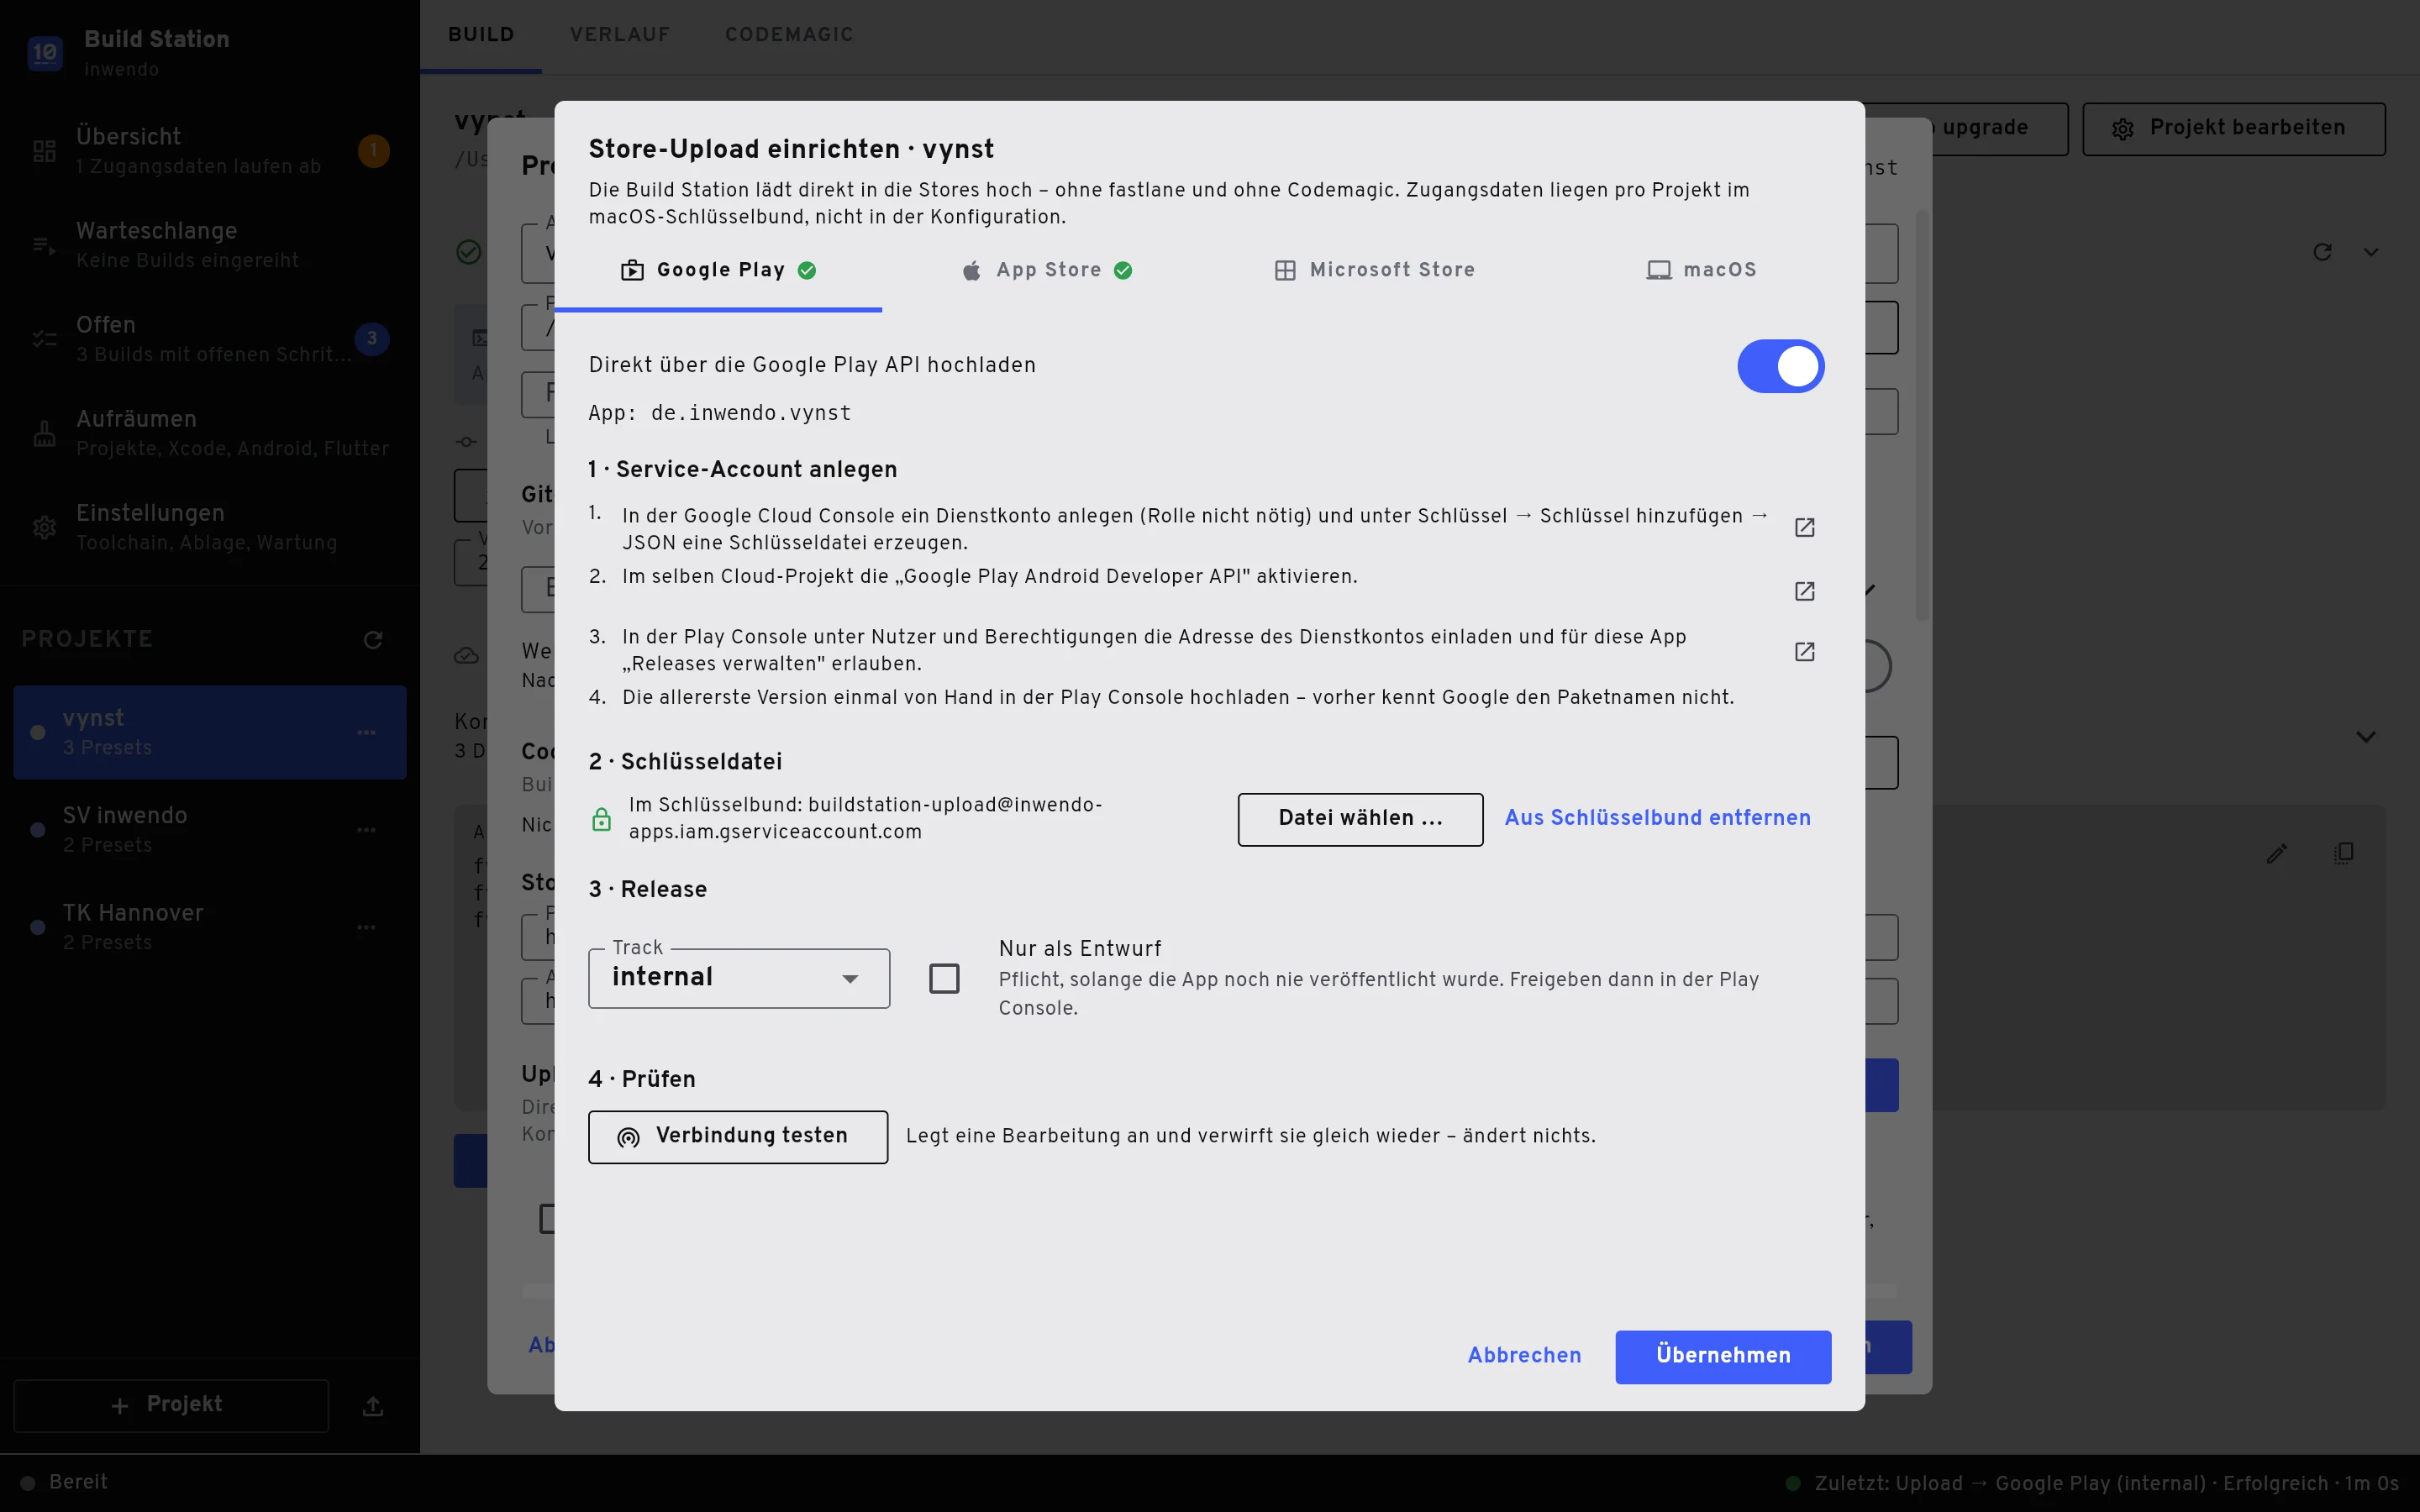Select the TK Hannover project
The height and width of the screenshot is (1512, 2420).
click(210, 927)
